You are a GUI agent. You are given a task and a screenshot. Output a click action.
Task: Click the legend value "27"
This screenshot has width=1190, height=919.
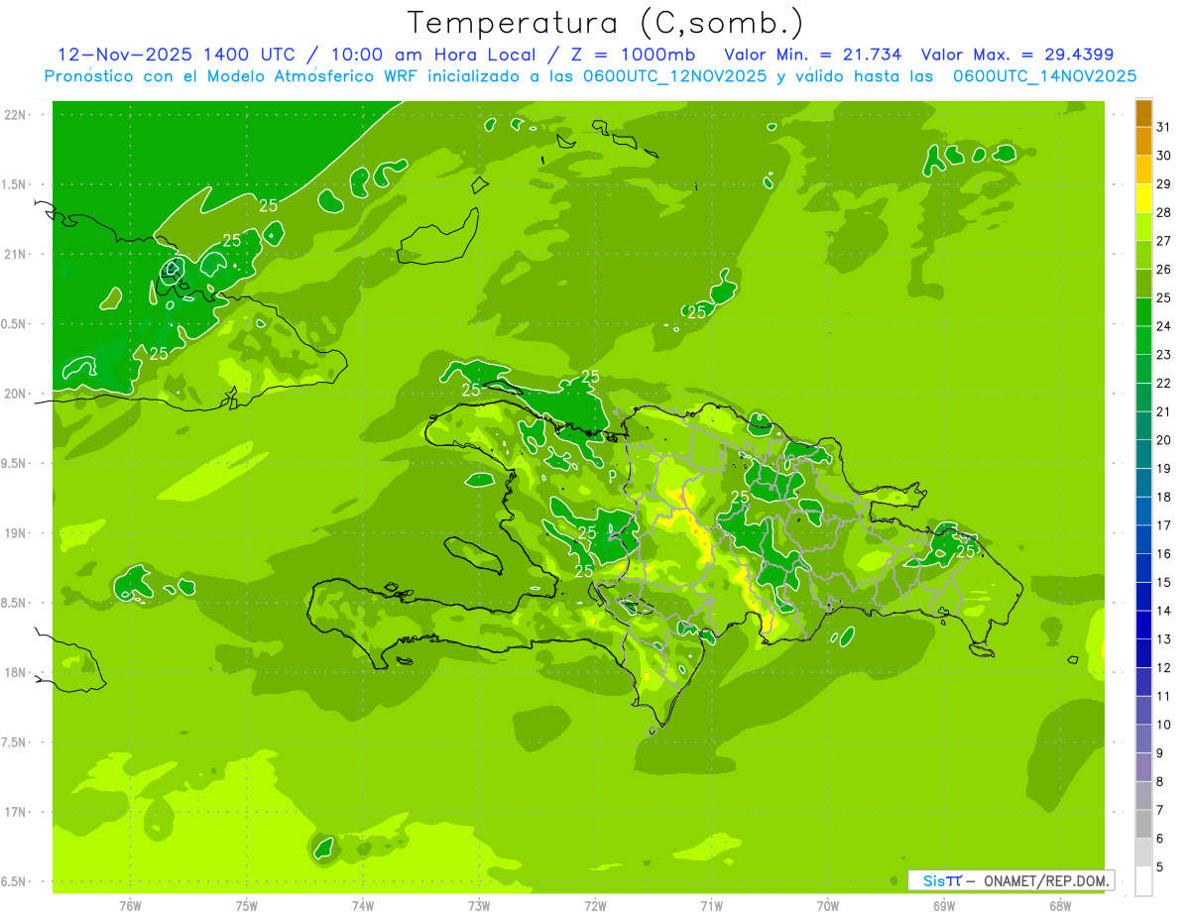point(1163,241)
